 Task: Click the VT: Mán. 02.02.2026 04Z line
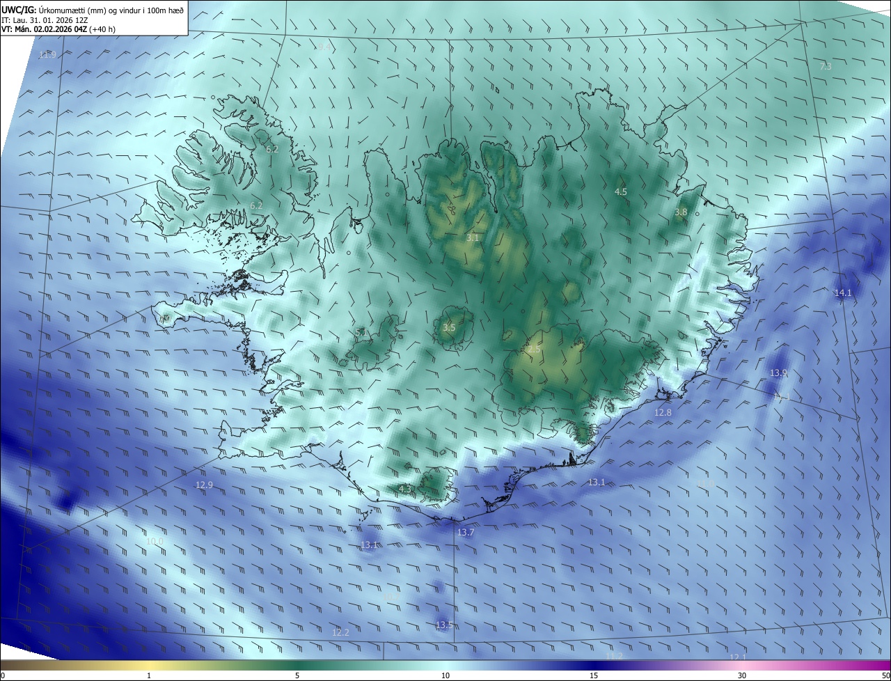(44, 29)
